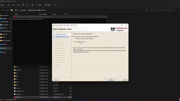The height and width of the screenshot is (101, 180).
Task: Open Pictures in the navigation pane
Action: coord(4,28)
